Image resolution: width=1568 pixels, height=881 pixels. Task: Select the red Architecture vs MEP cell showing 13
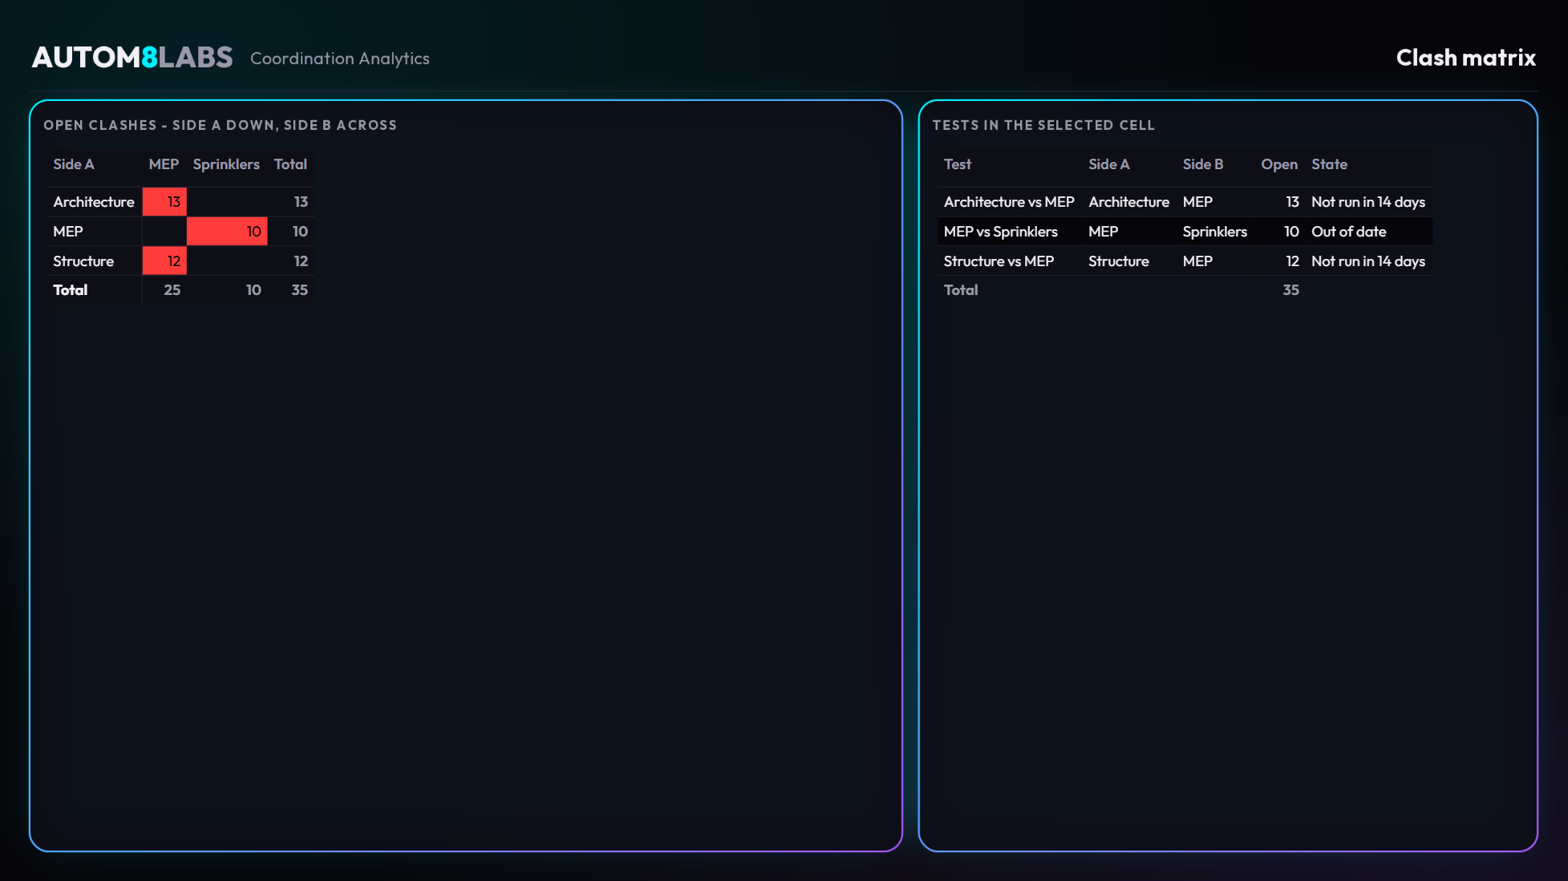[x=164, y=201]
